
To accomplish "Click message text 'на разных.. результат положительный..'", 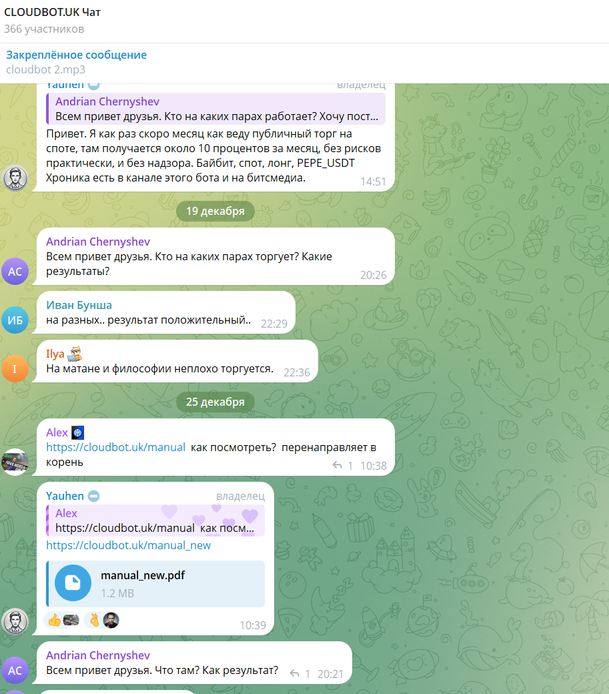I will (x=149, y=320).
